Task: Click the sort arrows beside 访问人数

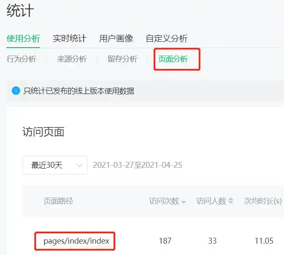Action: pos(230,201)
